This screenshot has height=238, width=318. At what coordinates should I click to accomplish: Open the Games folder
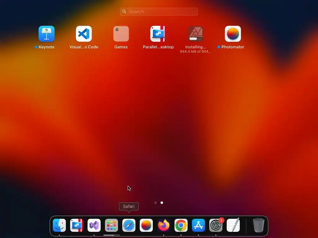coord(121,33)
